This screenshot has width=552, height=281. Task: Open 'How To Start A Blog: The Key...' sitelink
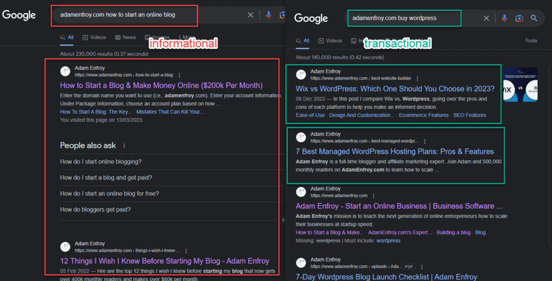(x=96, y=112)
